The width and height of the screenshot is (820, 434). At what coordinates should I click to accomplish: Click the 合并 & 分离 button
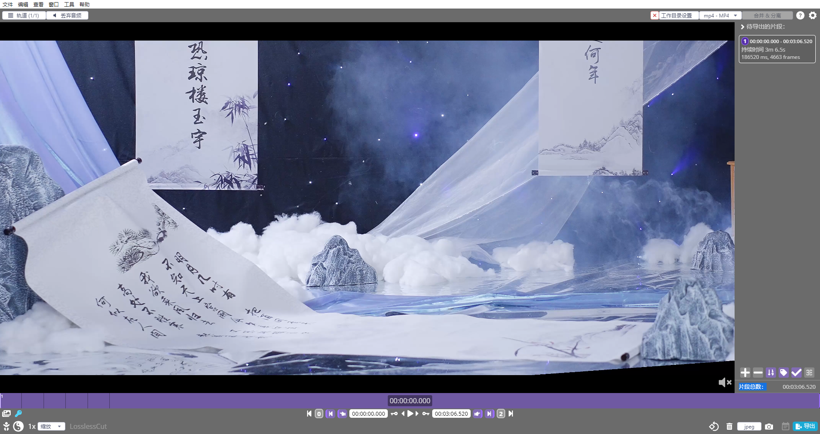coord(767,15)
